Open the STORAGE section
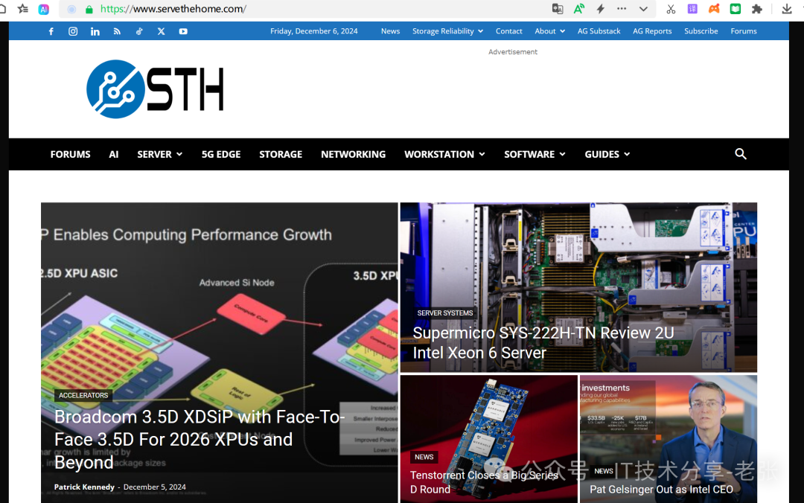This screenshot has height=503, width=804. [281, 154]
